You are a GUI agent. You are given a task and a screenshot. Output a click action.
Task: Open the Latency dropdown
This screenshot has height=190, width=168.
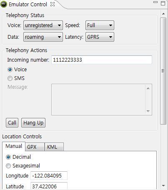point(100,37)
